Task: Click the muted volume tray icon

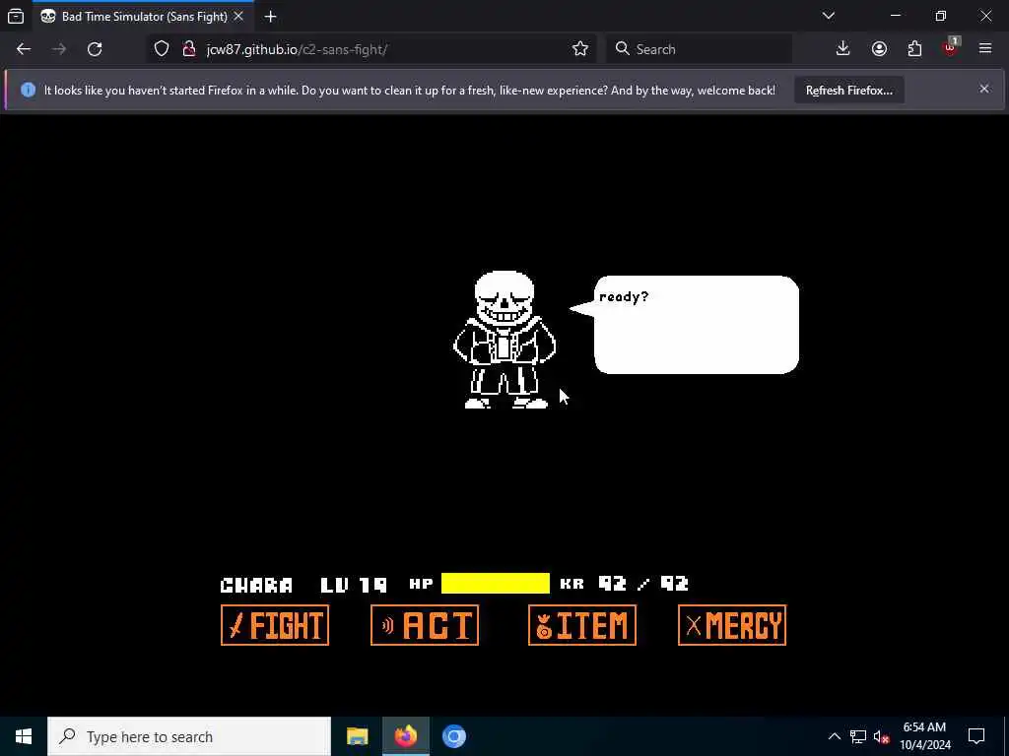Action: coord(882,736)
